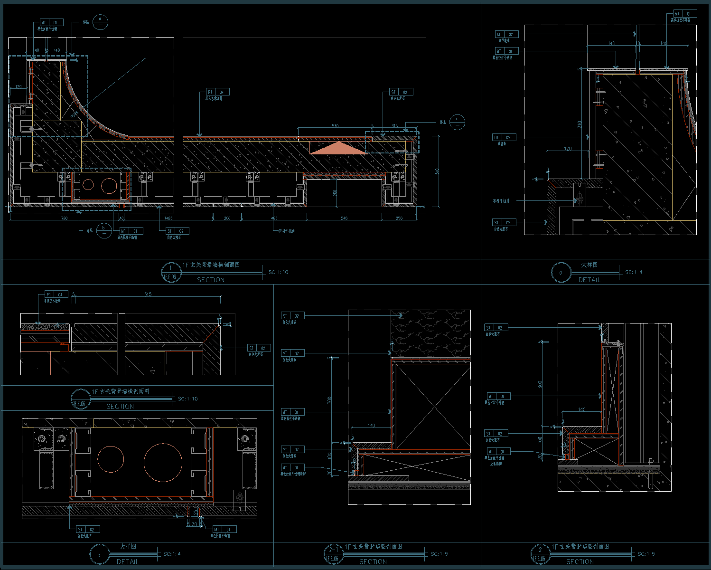Select the 465 dimension value
Screen dimensions: 711x570
(274, 218)
